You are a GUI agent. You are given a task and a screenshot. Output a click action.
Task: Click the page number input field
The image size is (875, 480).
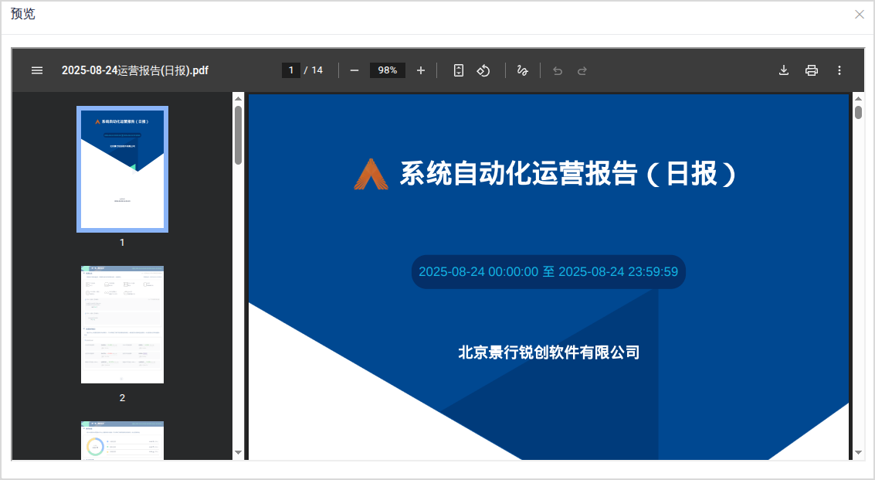(x=291, y=70)
